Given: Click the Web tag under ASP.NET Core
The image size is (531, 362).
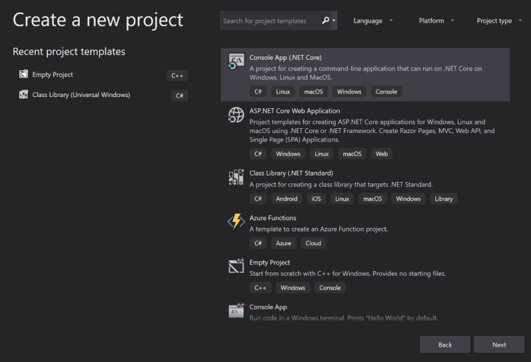Looking at the screenshot, I should coord(382,154).
